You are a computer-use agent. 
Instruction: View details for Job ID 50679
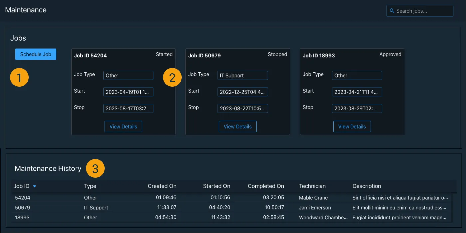(x=238, y=126)
